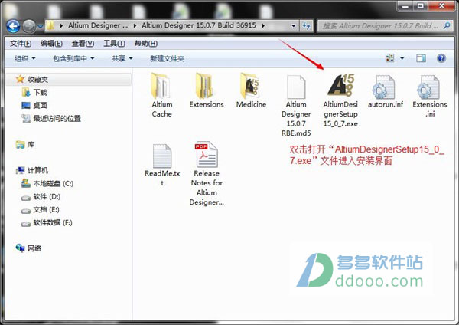This screenshot has height=325, width=459.
Task: Maximize the Explorer window
Action: [x=420, y=6]
